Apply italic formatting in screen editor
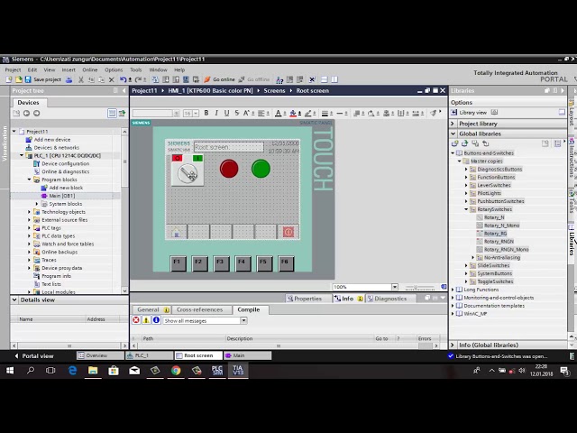Image resolution: width=577 pixels, height=433 pixels. (216, 113)
